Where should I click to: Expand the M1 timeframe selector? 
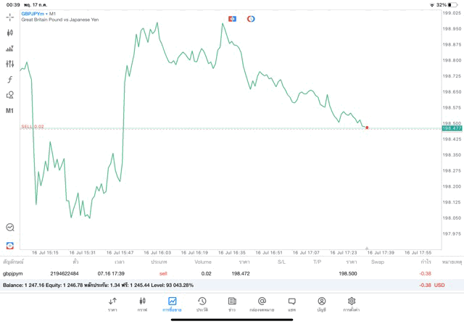pyautogui.click(x=10, y=111)
